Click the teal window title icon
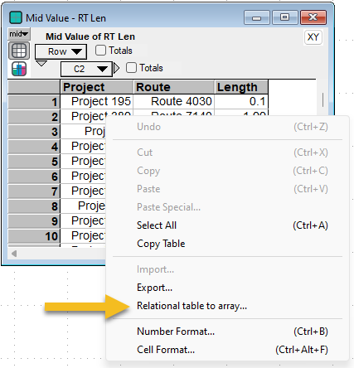 [x=16, y=17]
